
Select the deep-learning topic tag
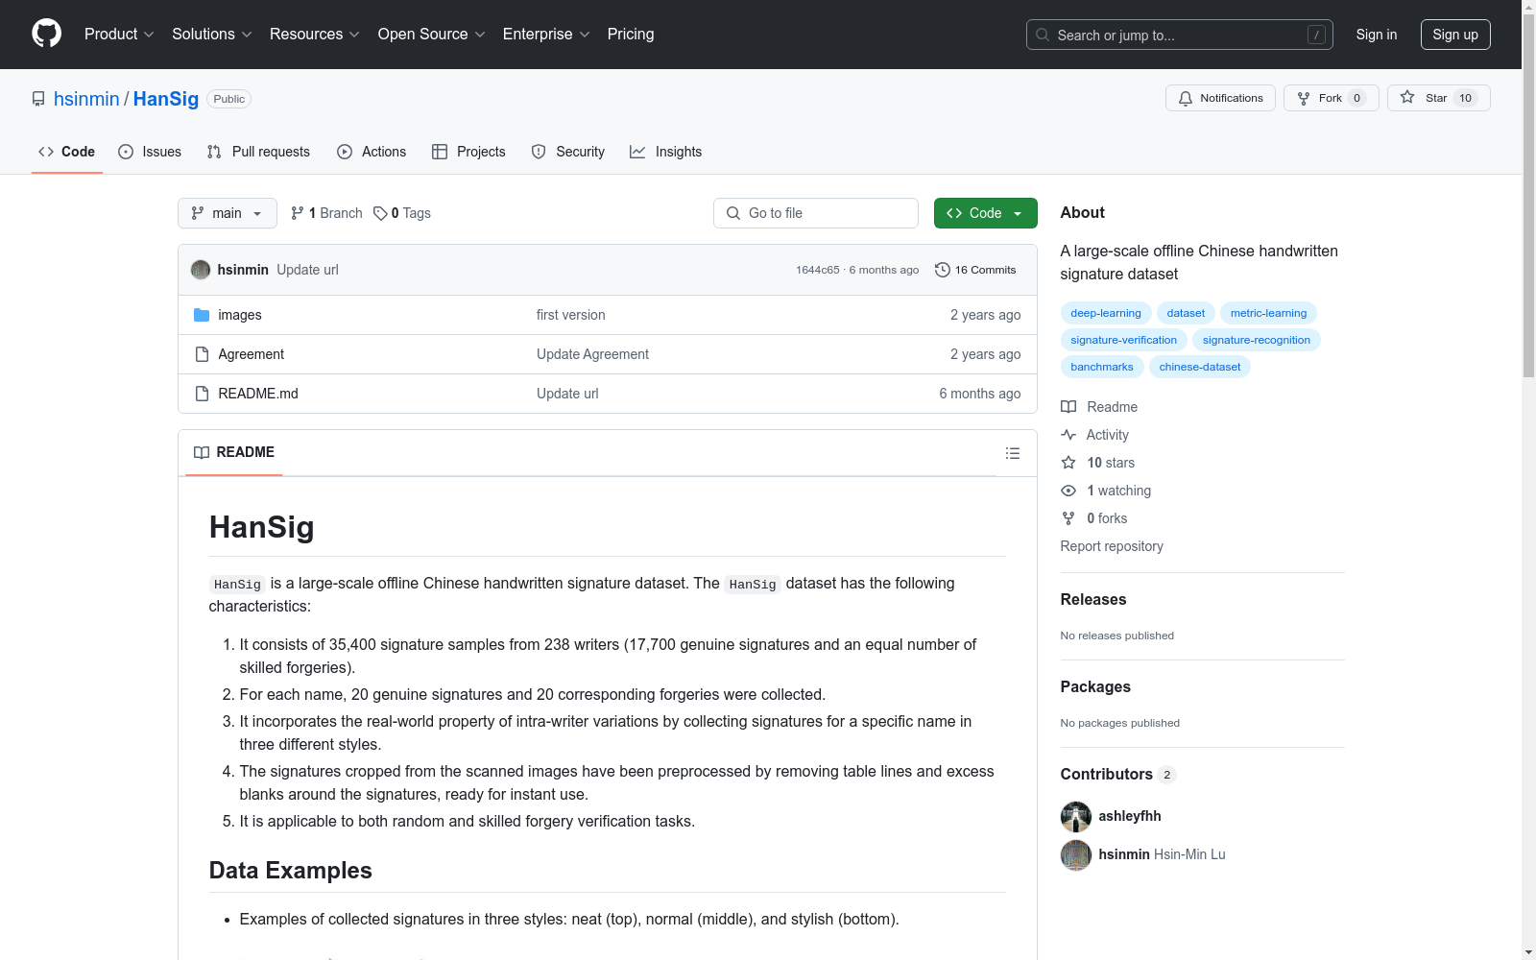1106,313
